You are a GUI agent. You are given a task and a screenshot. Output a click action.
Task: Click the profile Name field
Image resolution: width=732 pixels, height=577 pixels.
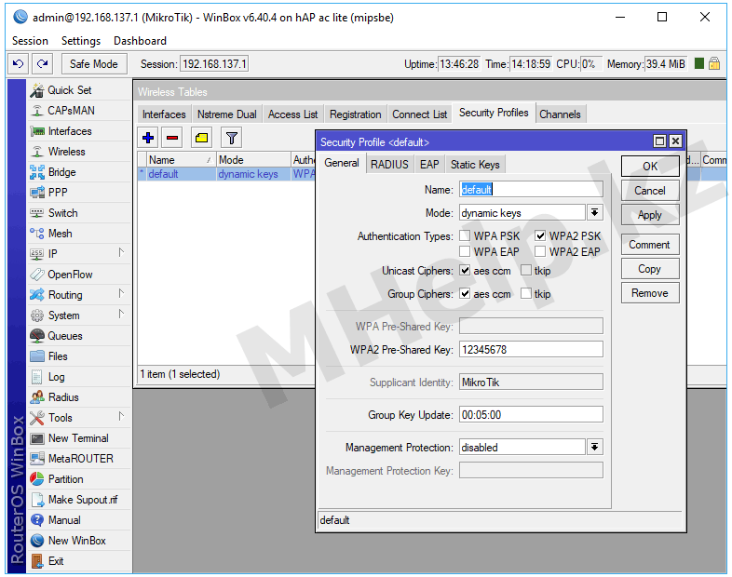coord(531,189)
